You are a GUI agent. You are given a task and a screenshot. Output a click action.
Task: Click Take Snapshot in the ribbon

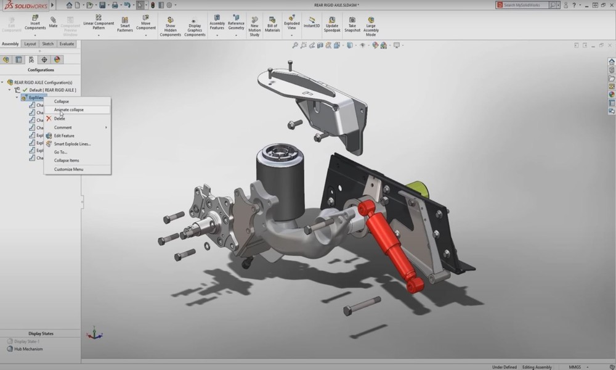352,24
